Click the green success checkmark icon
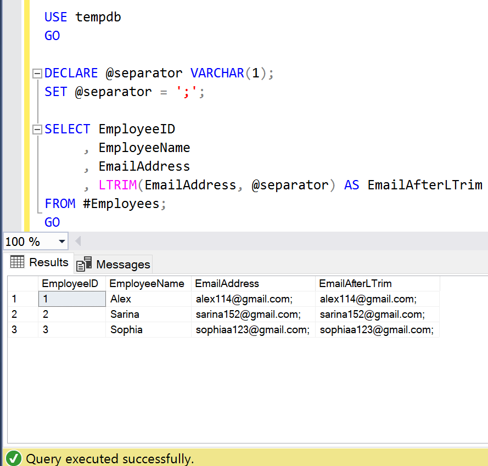488x466 pixels. point(14,458)
